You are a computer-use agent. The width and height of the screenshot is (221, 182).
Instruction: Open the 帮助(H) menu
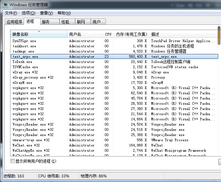coord(64,13)
